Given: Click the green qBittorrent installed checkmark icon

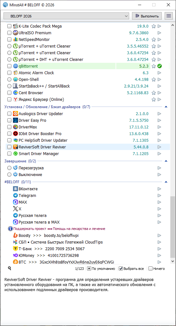Looking at the screenshot, I should pyautogui.click(x=160, y=66).
